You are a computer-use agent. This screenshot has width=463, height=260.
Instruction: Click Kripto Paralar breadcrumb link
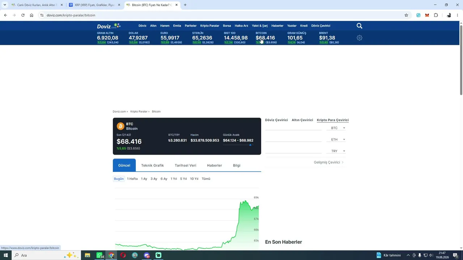[139, 112]
